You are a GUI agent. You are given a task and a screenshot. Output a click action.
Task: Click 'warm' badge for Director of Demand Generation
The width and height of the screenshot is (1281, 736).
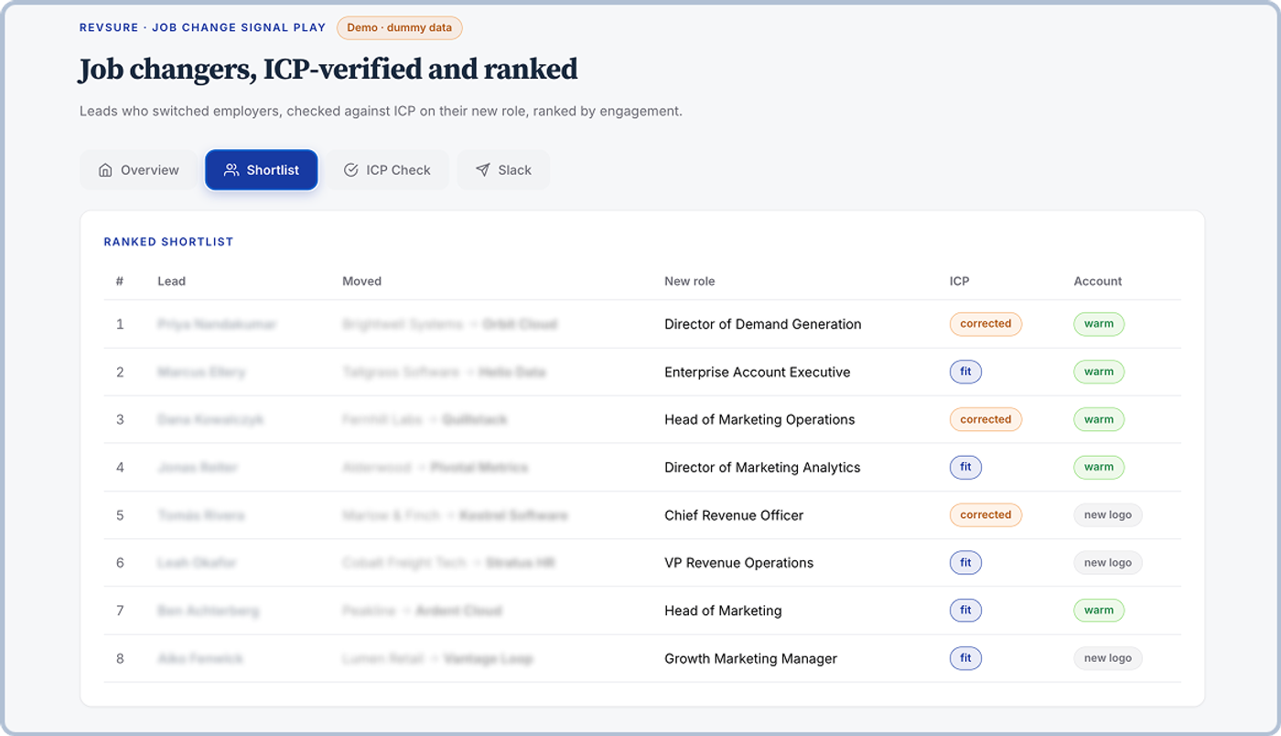[x=1099, y=324]
